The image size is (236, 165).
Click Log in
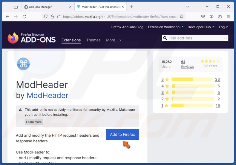tap(223, 27)
